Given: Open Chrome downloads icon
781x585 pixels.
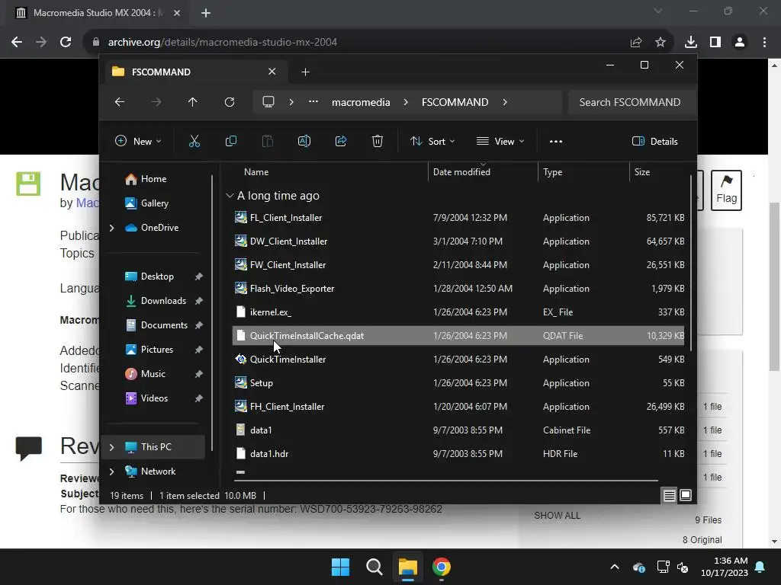Looking at the screenshot, I should [x=691, y=43].
